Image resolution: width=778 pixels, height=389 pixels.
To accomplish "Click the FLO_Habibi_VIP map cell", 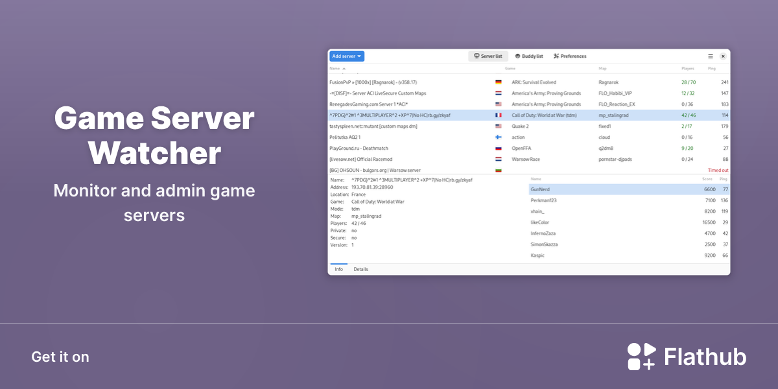I will (615, 93).
